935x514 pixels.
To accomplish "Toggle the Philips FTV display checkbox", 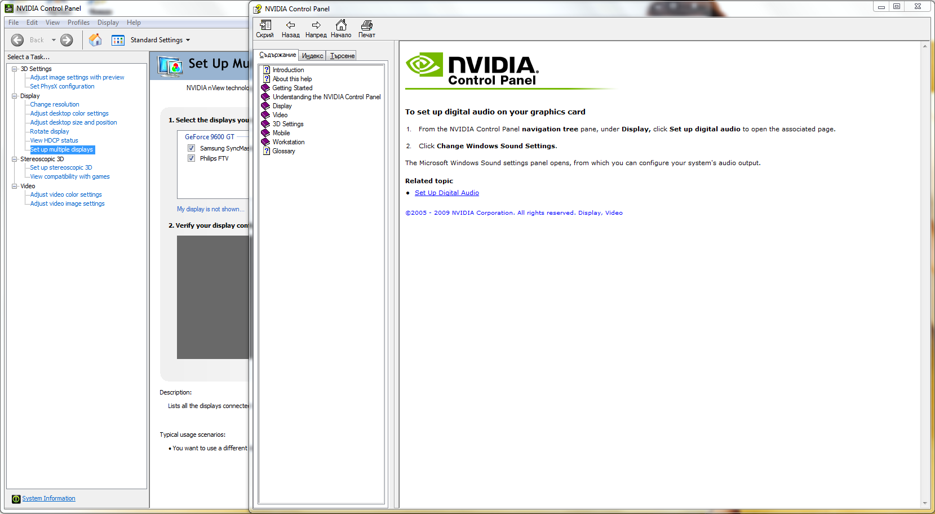I will coord(191,158).
